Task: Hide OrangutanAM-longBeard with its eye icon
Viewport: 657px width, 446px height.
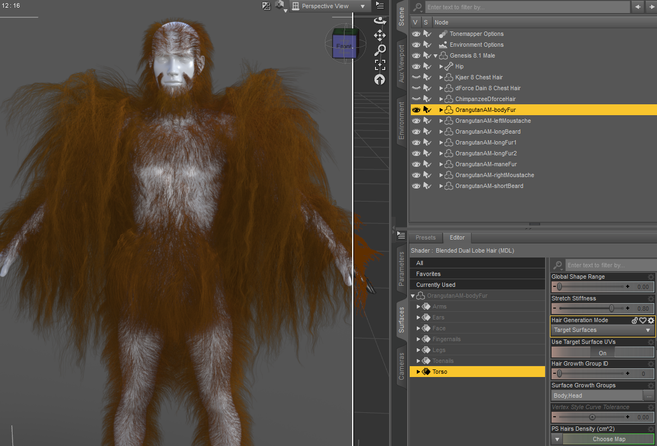Action: tap(417, 131)
